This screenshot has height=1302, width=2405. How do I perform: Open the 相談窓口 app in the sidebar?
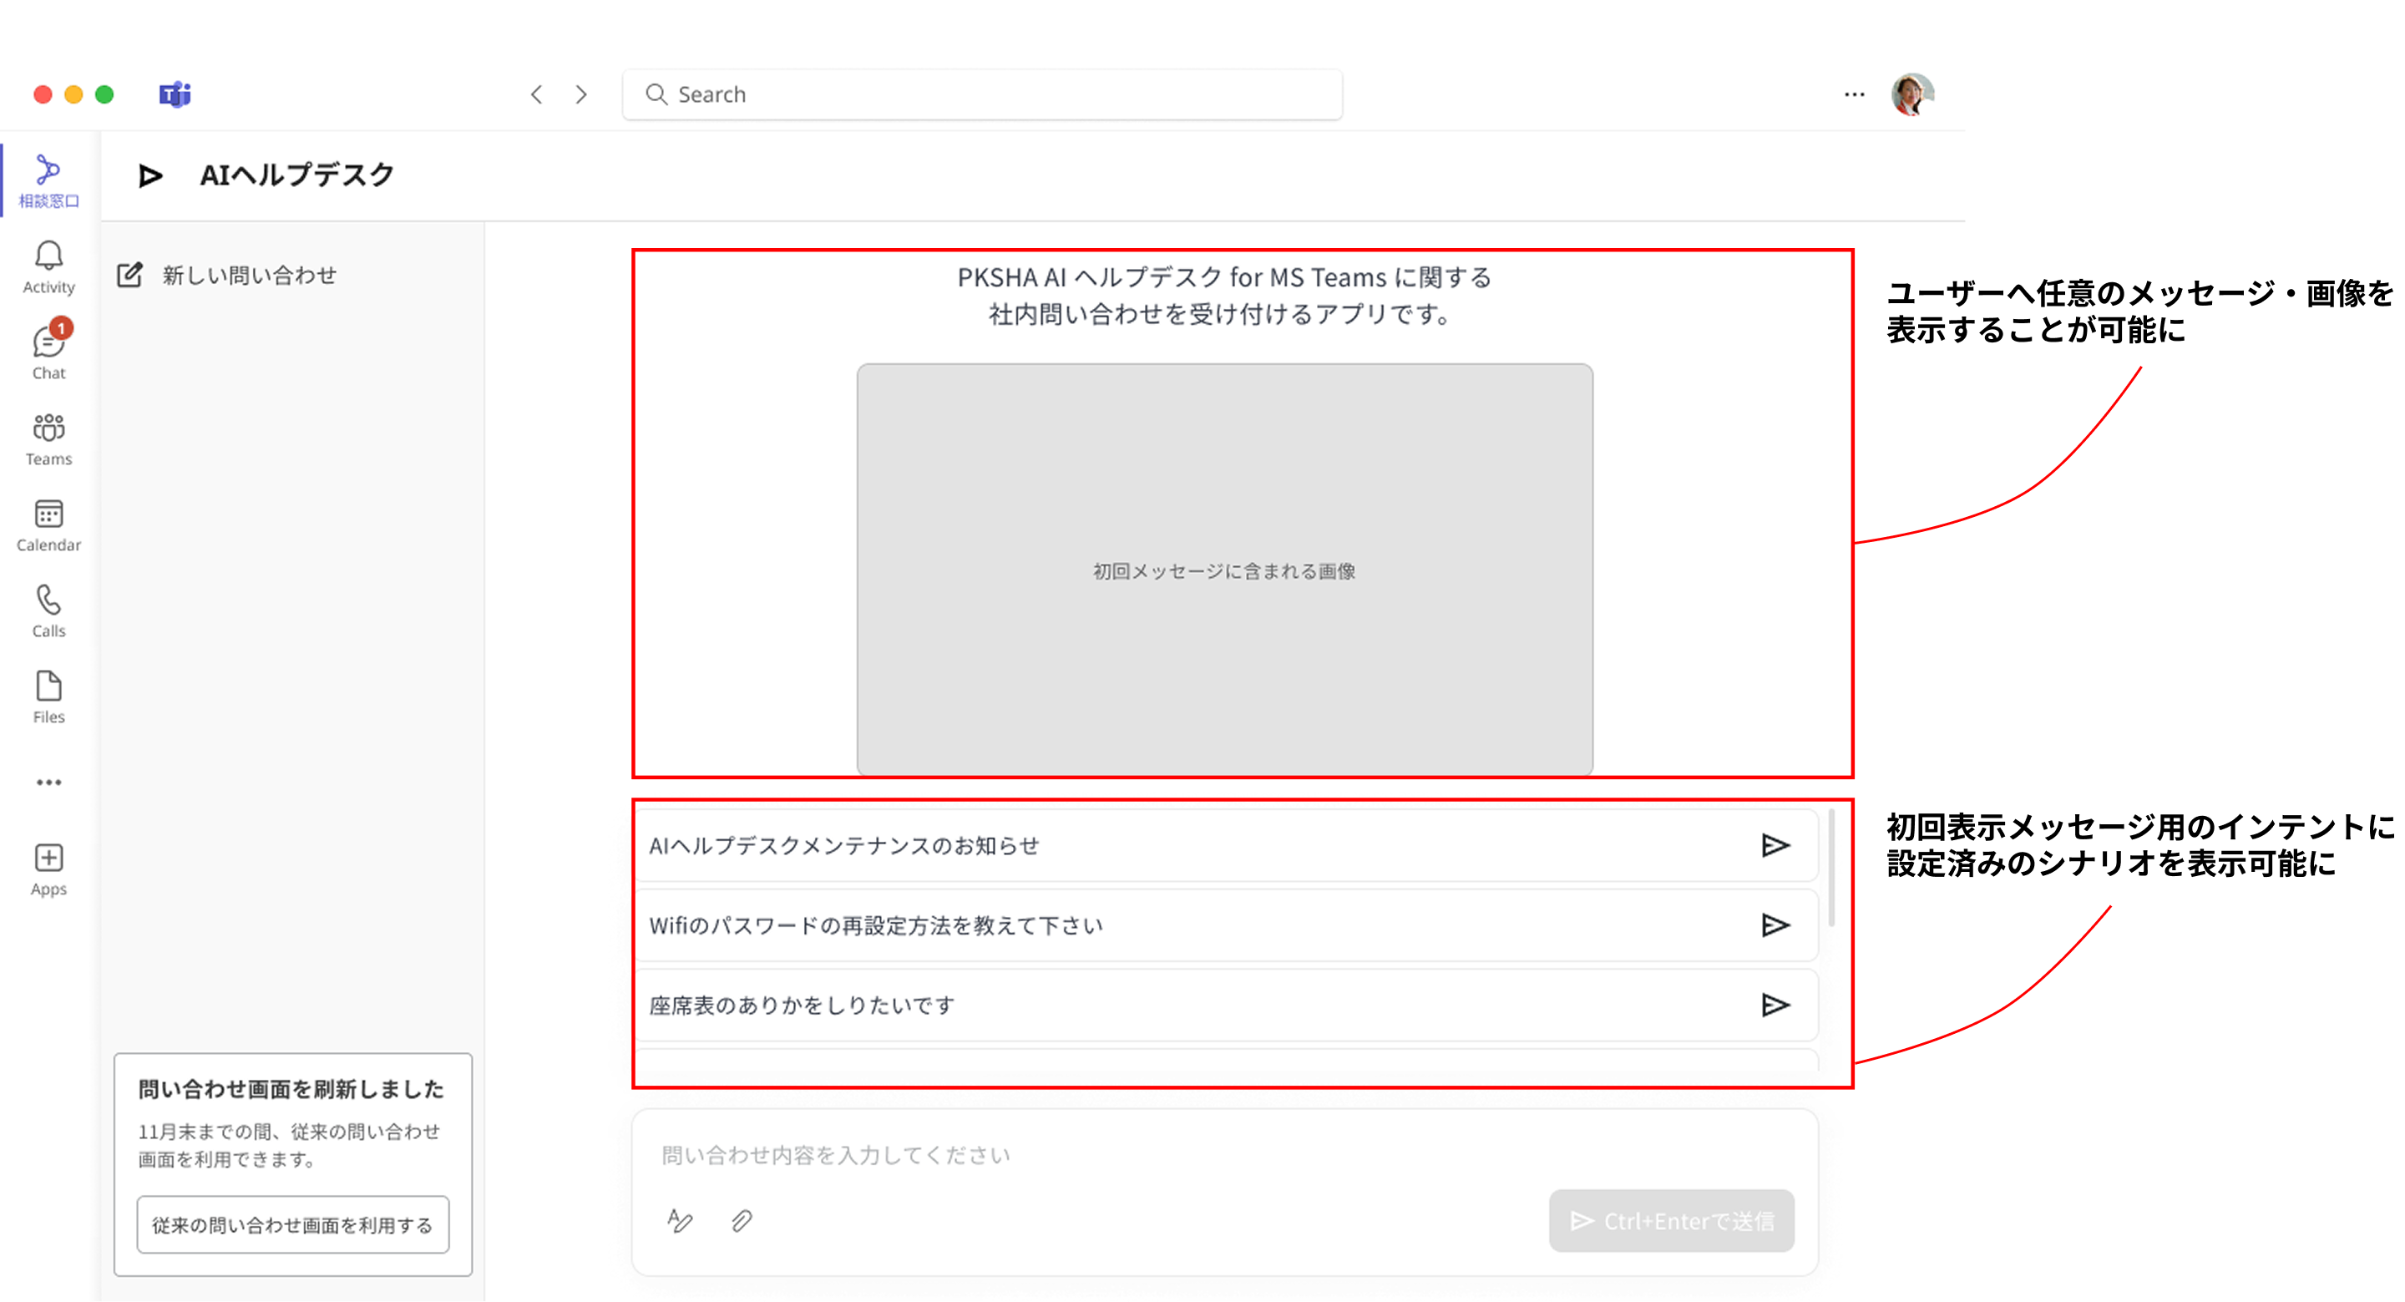click(x=48, y=181)
